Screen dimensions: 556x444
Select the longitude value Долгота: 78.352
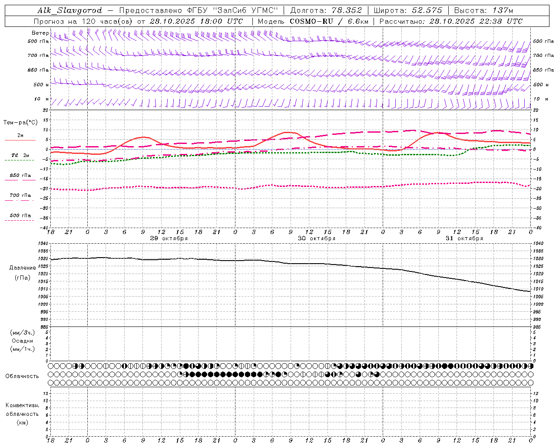point(325,10)
